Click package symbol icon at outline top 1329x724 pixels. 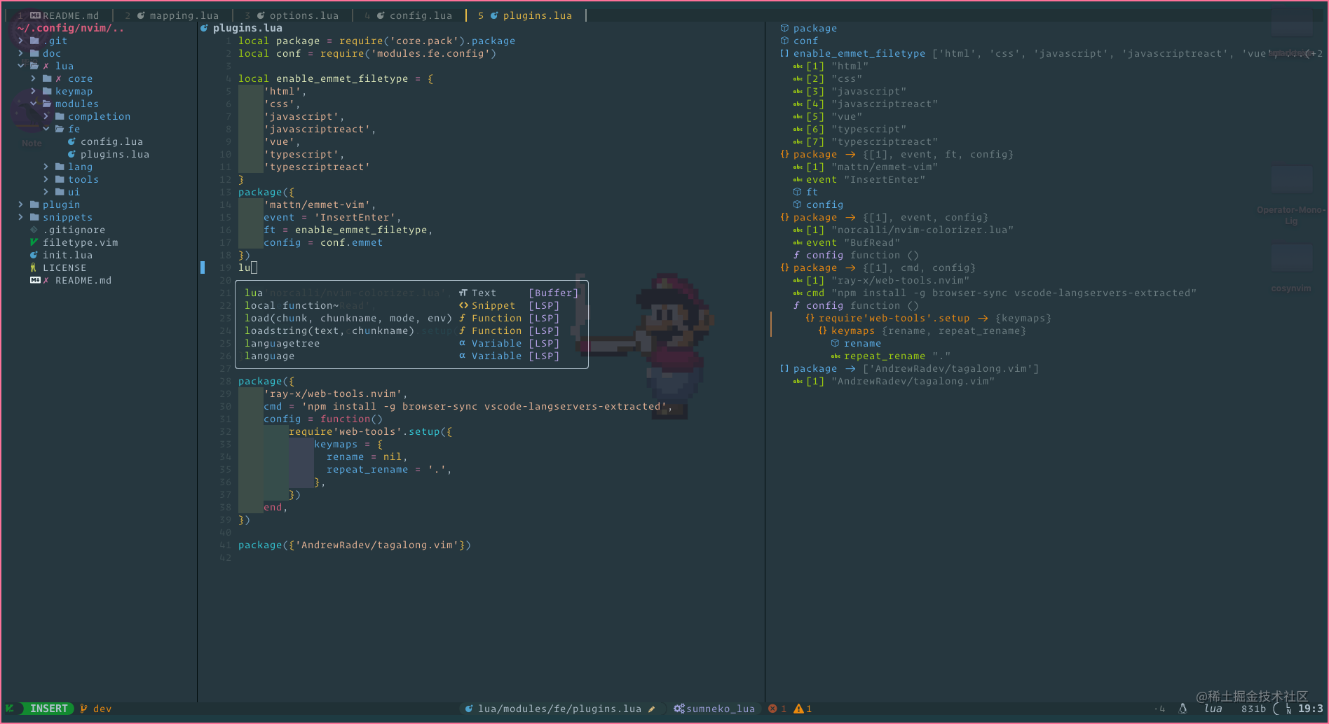(x=784, y=28)
